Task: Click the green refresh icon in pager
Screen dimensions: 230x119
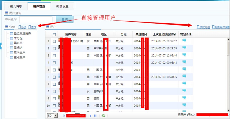Action: [103, 115]
